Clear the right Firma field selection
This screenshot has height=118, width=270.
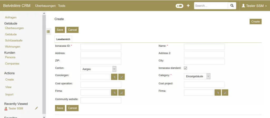(225, 92)
